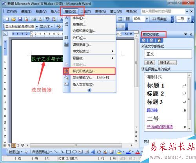This screenshot has width=196, height=163.
Task: Open the 显示标记的最终状态 dropdown
Action: click(37, 27)
